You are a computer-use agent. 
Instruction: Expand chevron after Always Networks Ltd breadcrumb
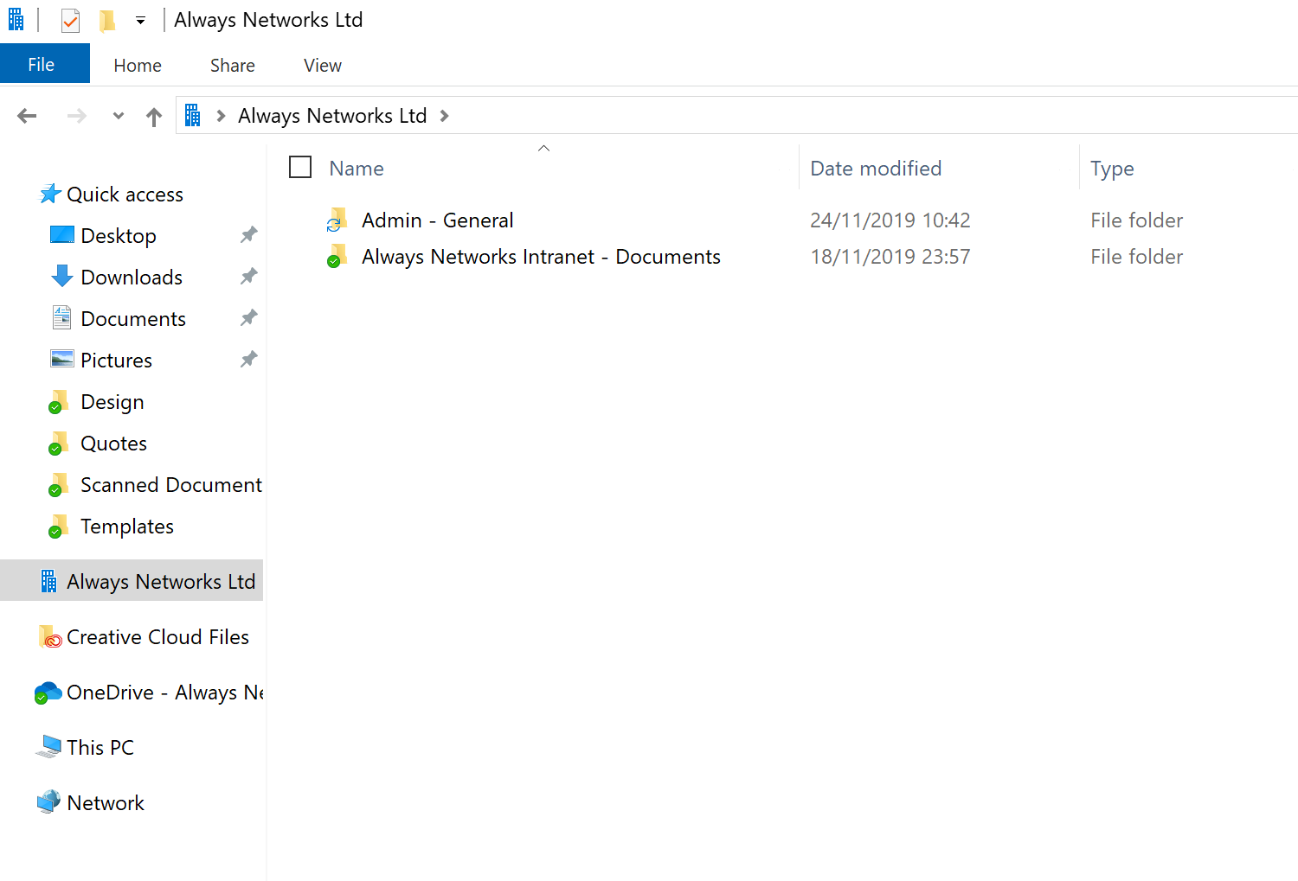(445, 116)
